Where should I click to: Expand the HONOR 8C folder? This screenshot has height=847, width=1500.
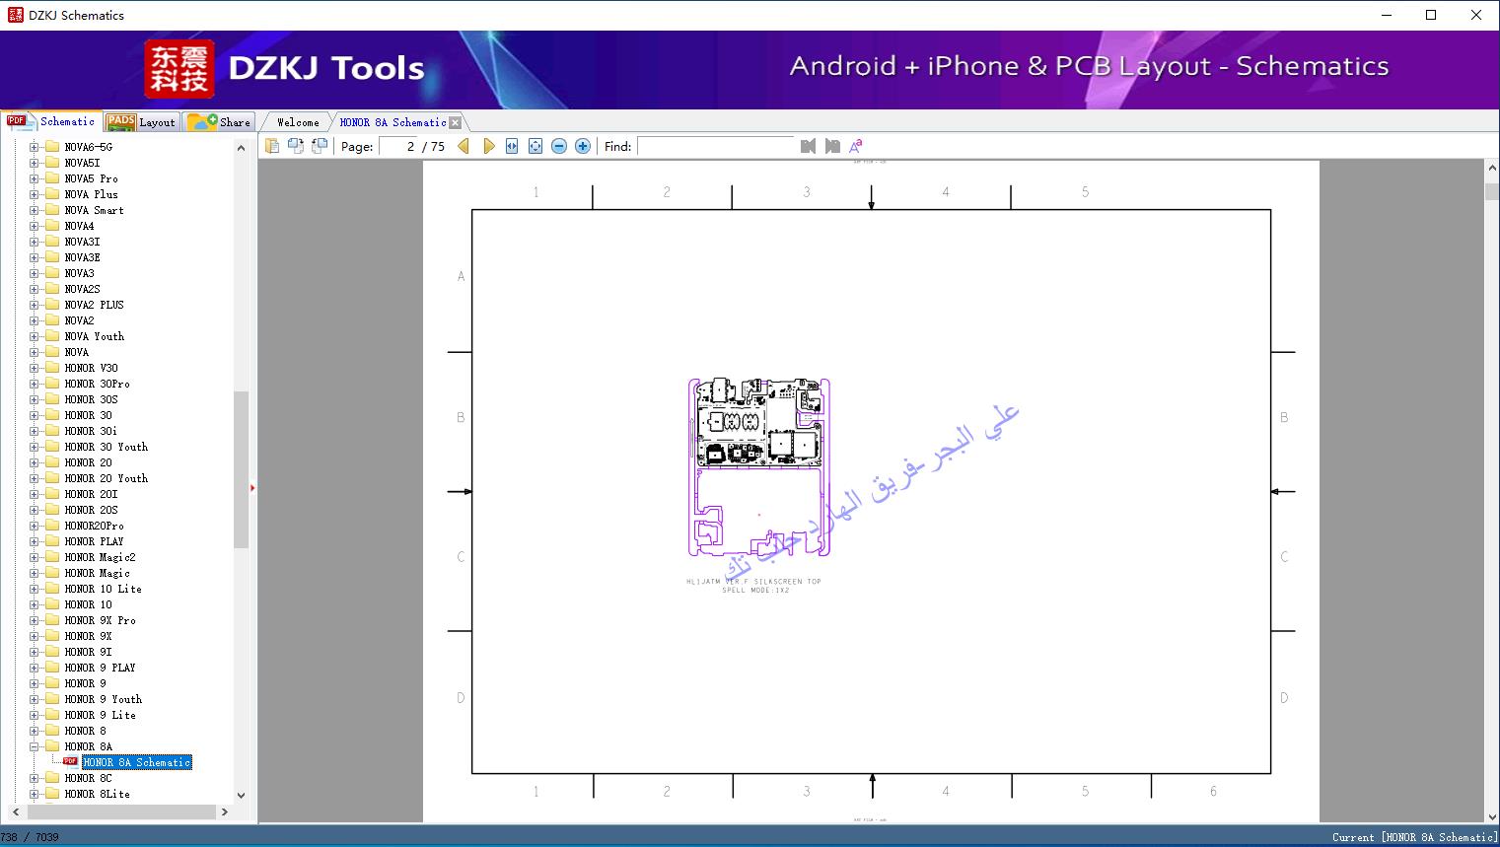[x=35, y=778]
